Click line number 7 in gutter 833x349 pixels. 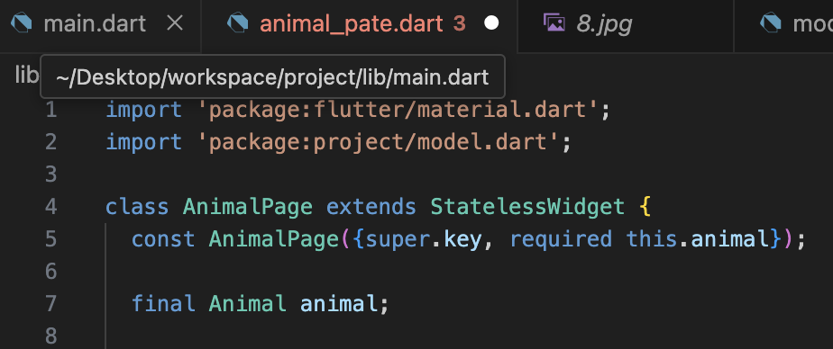[x=51, y=304]
